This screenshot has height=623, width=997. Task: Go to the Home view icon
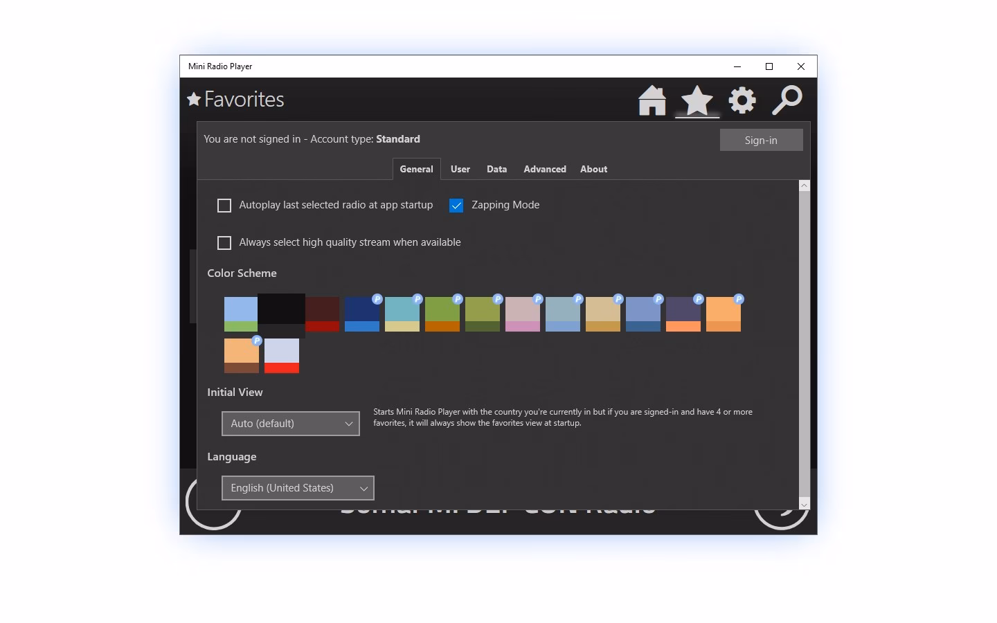click(x=652, y=100)
